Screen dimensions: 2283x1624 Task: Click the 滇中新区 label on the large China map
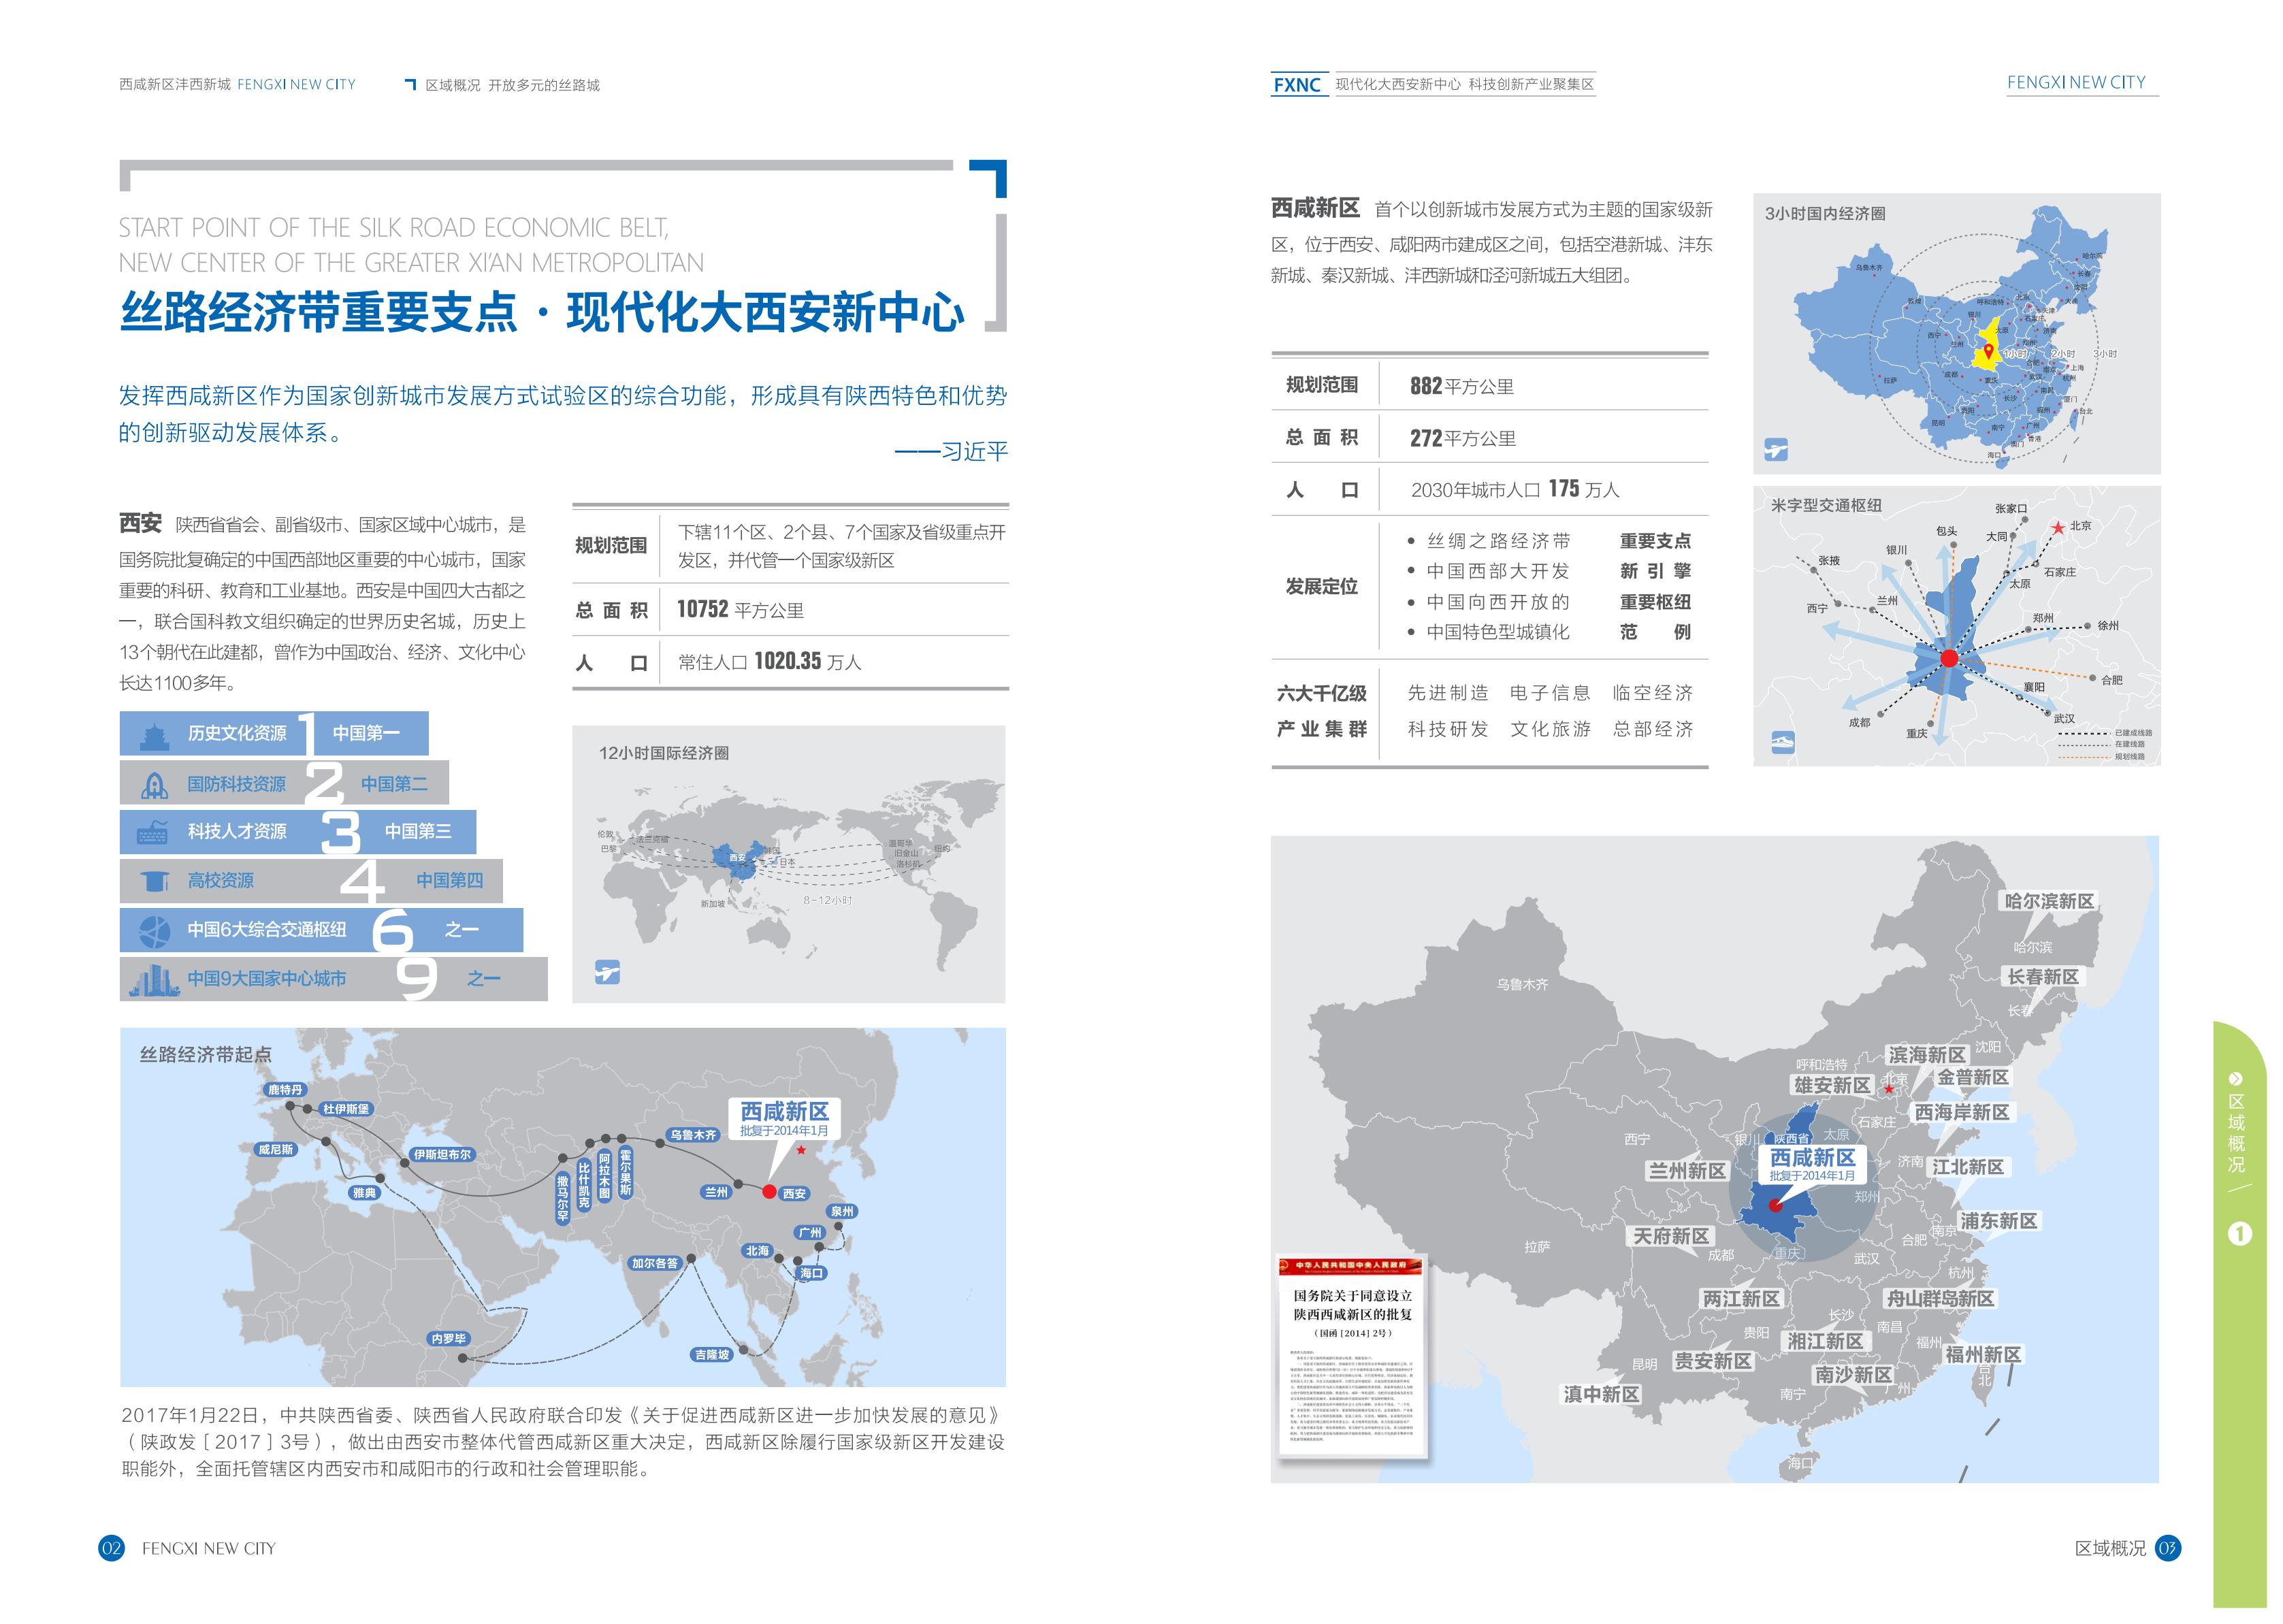pos(1602,1395)
